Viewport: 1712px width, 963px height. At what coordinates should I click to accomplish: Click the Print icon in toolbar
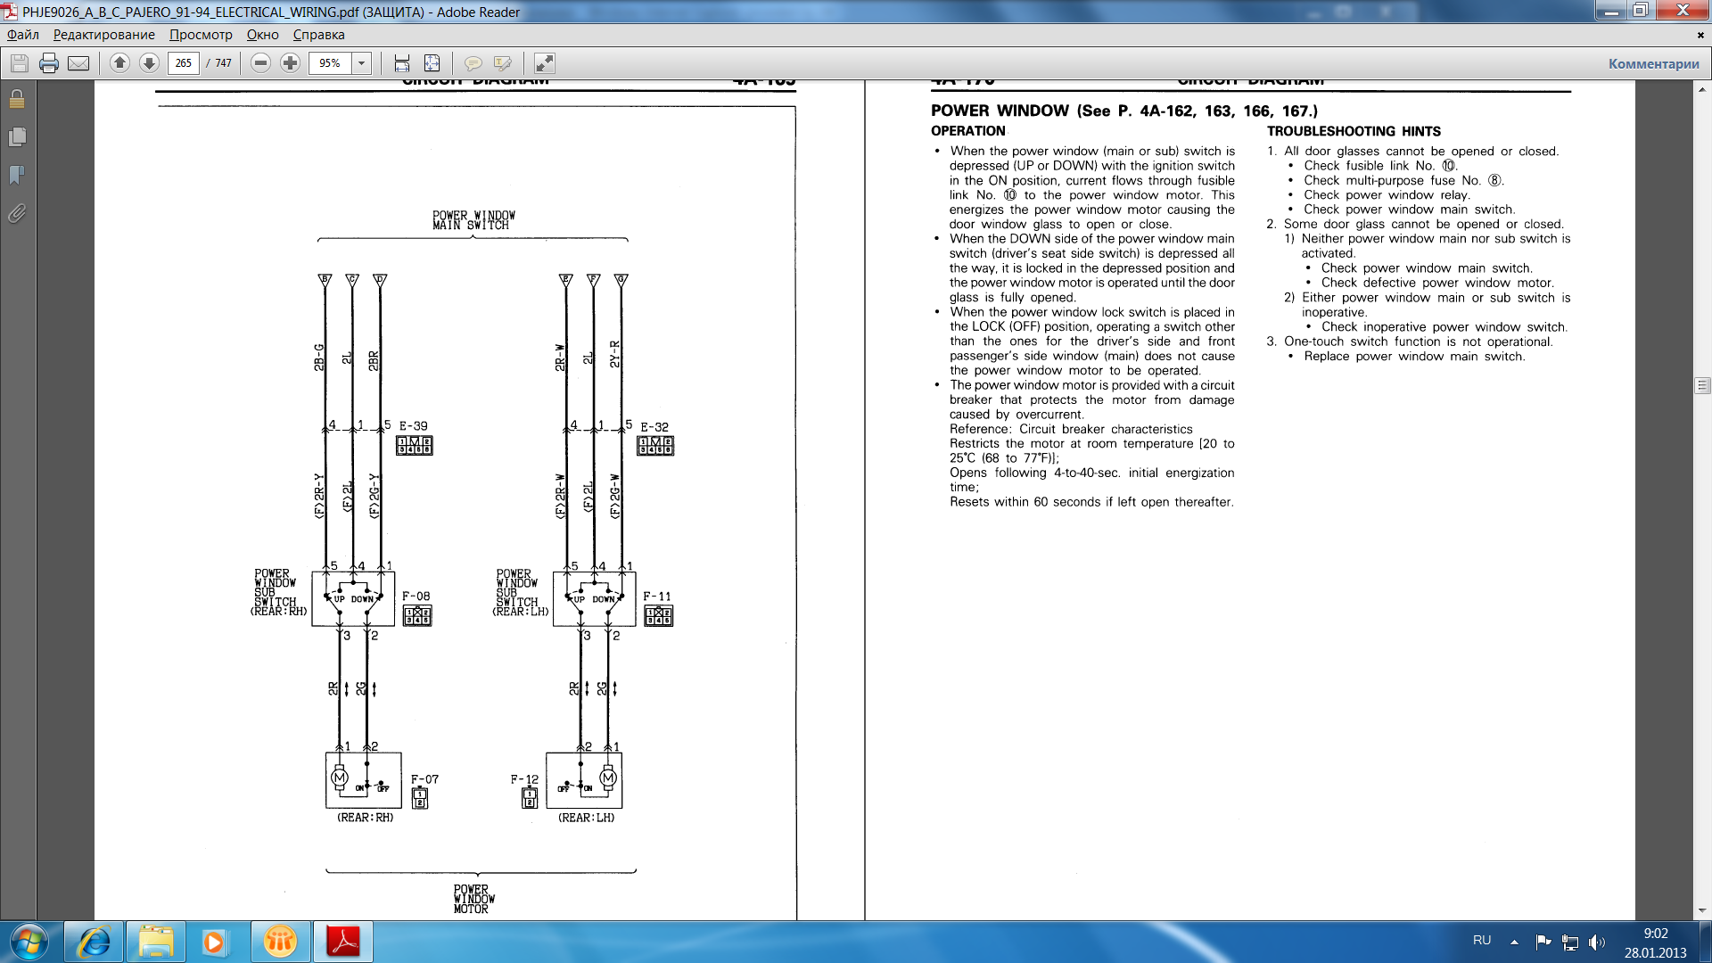(49, 63)
